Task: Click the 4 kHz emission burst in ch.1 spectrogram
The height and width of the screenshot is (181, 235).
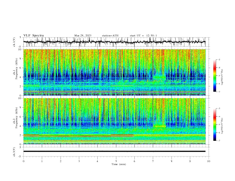Action: [x=159, y=77]
